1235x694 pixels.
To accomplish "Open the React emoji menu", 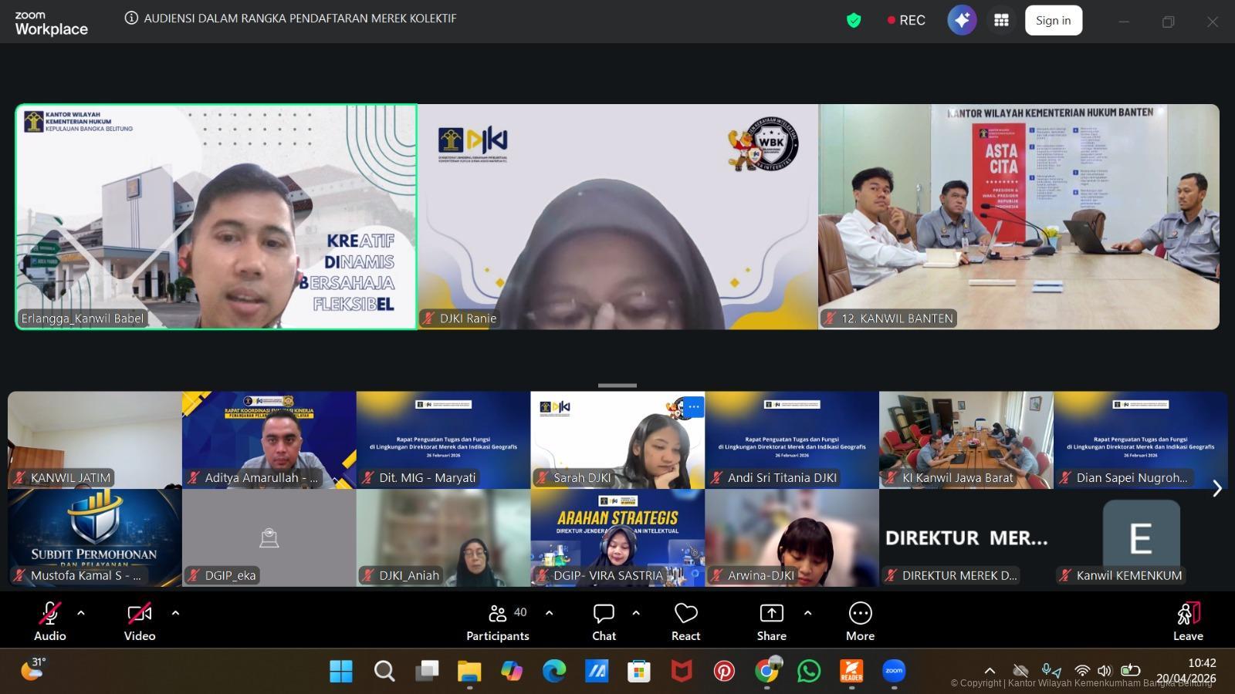I will point(685,622).
